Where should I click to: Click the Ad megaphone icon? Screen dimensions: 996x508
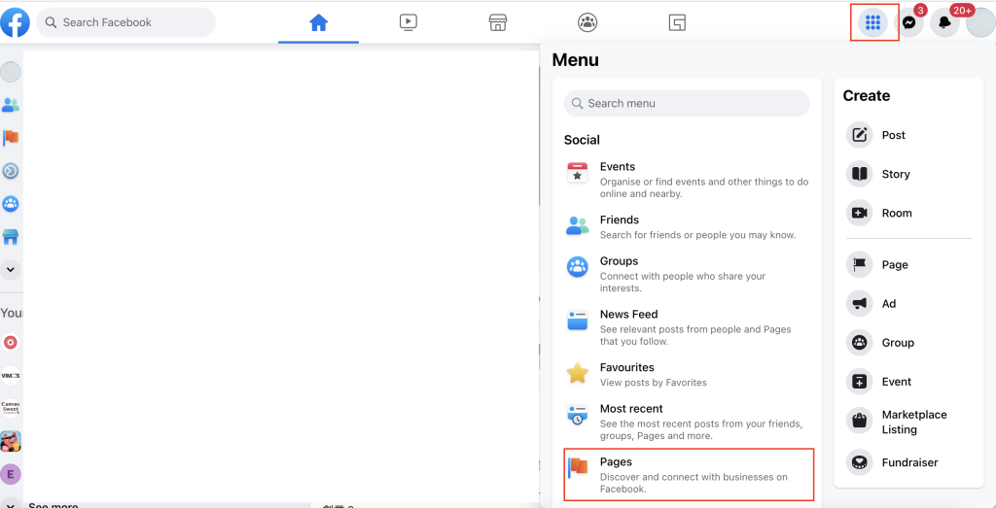click(860, 304)
